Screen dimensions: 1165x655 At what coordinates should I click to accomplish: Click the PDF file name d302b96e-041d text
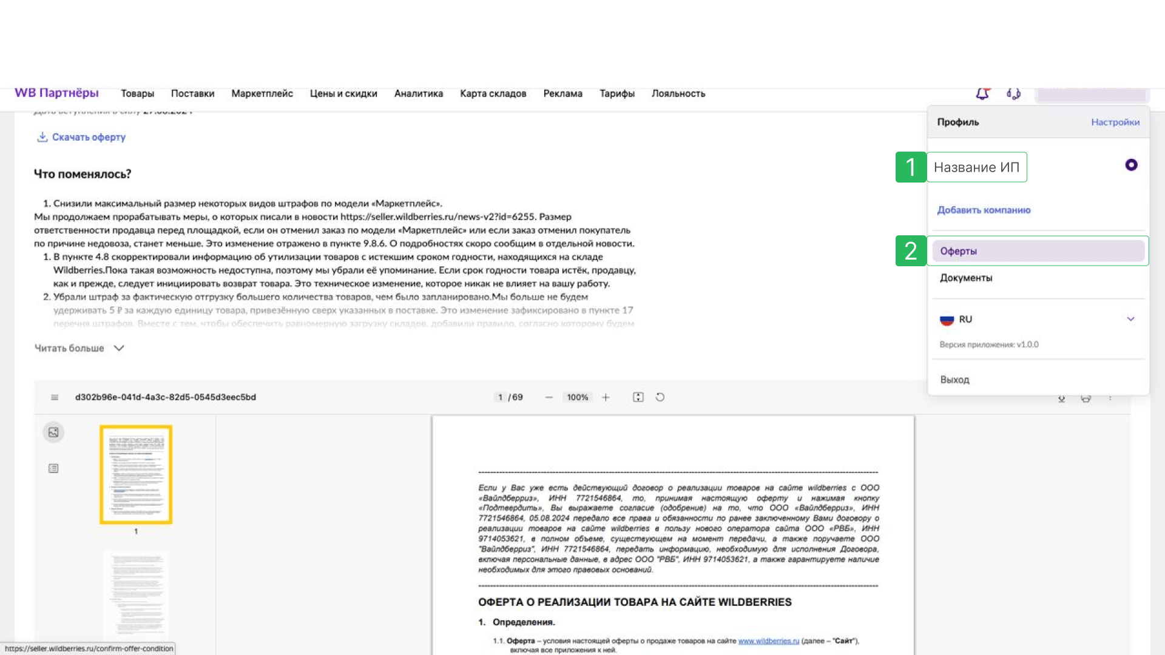point(166,397)
